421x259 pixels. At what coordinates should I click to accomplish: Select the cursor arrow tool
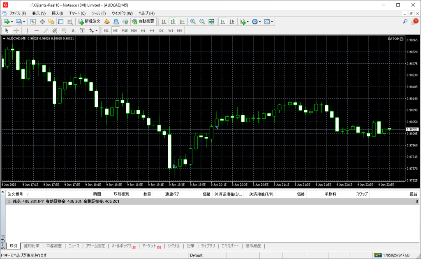(x=7, y=30)
